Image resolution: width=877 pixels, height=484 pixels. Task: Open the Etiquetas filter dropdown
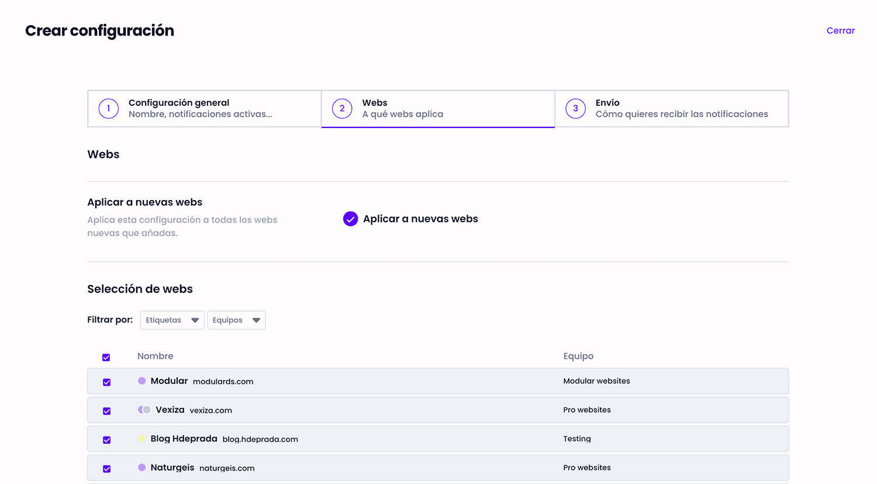tap(172, 320)
